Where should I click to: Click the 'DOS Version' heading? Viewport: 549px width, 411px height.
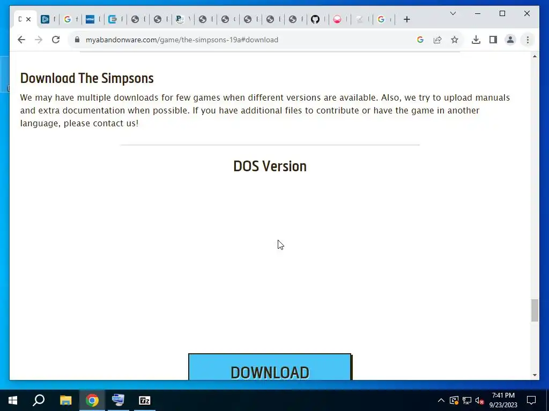coord(270,166)
